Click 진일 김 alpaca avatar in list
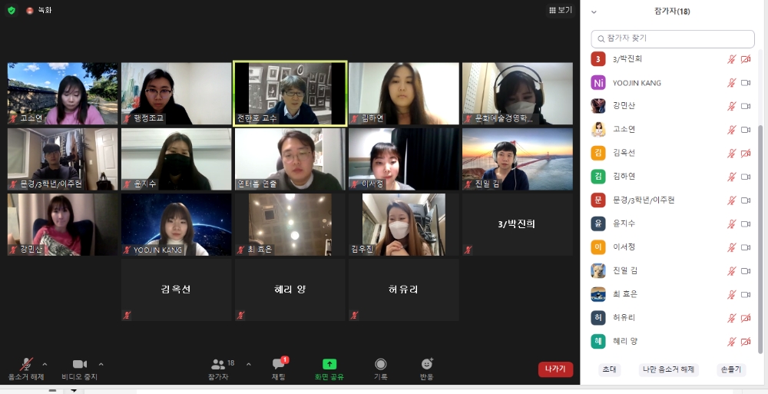 point(598,270)
